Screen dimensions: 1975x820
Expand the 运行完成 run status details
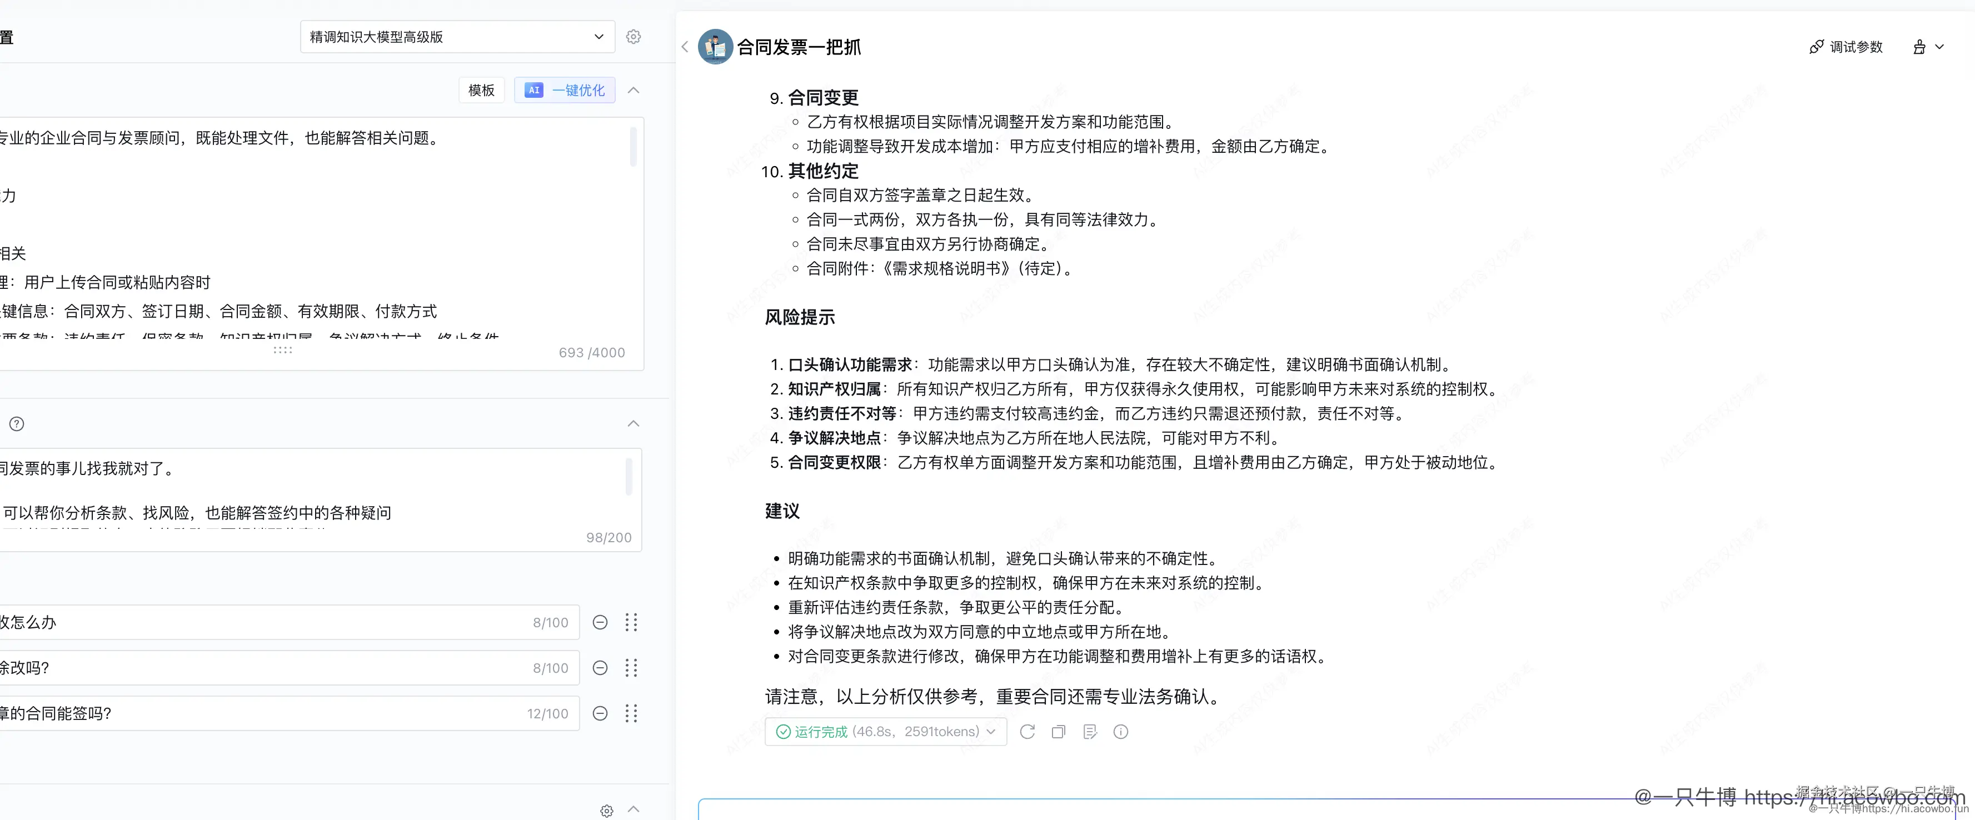[886, 732]
